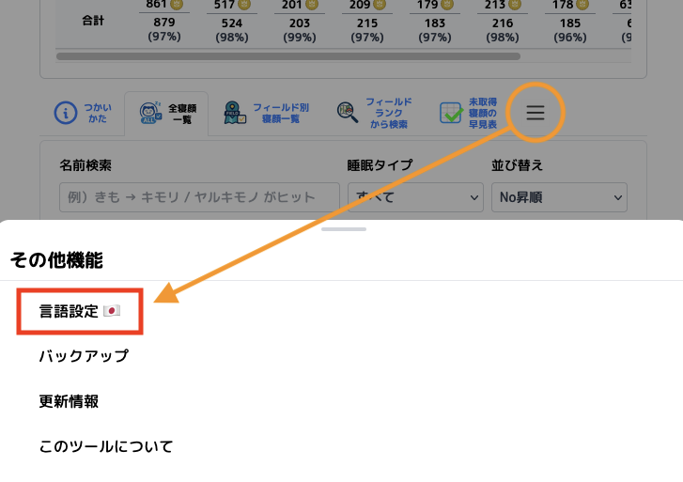Click the table horizontal scrollbar
Screen dimensions: 683x482
(288, 56)
